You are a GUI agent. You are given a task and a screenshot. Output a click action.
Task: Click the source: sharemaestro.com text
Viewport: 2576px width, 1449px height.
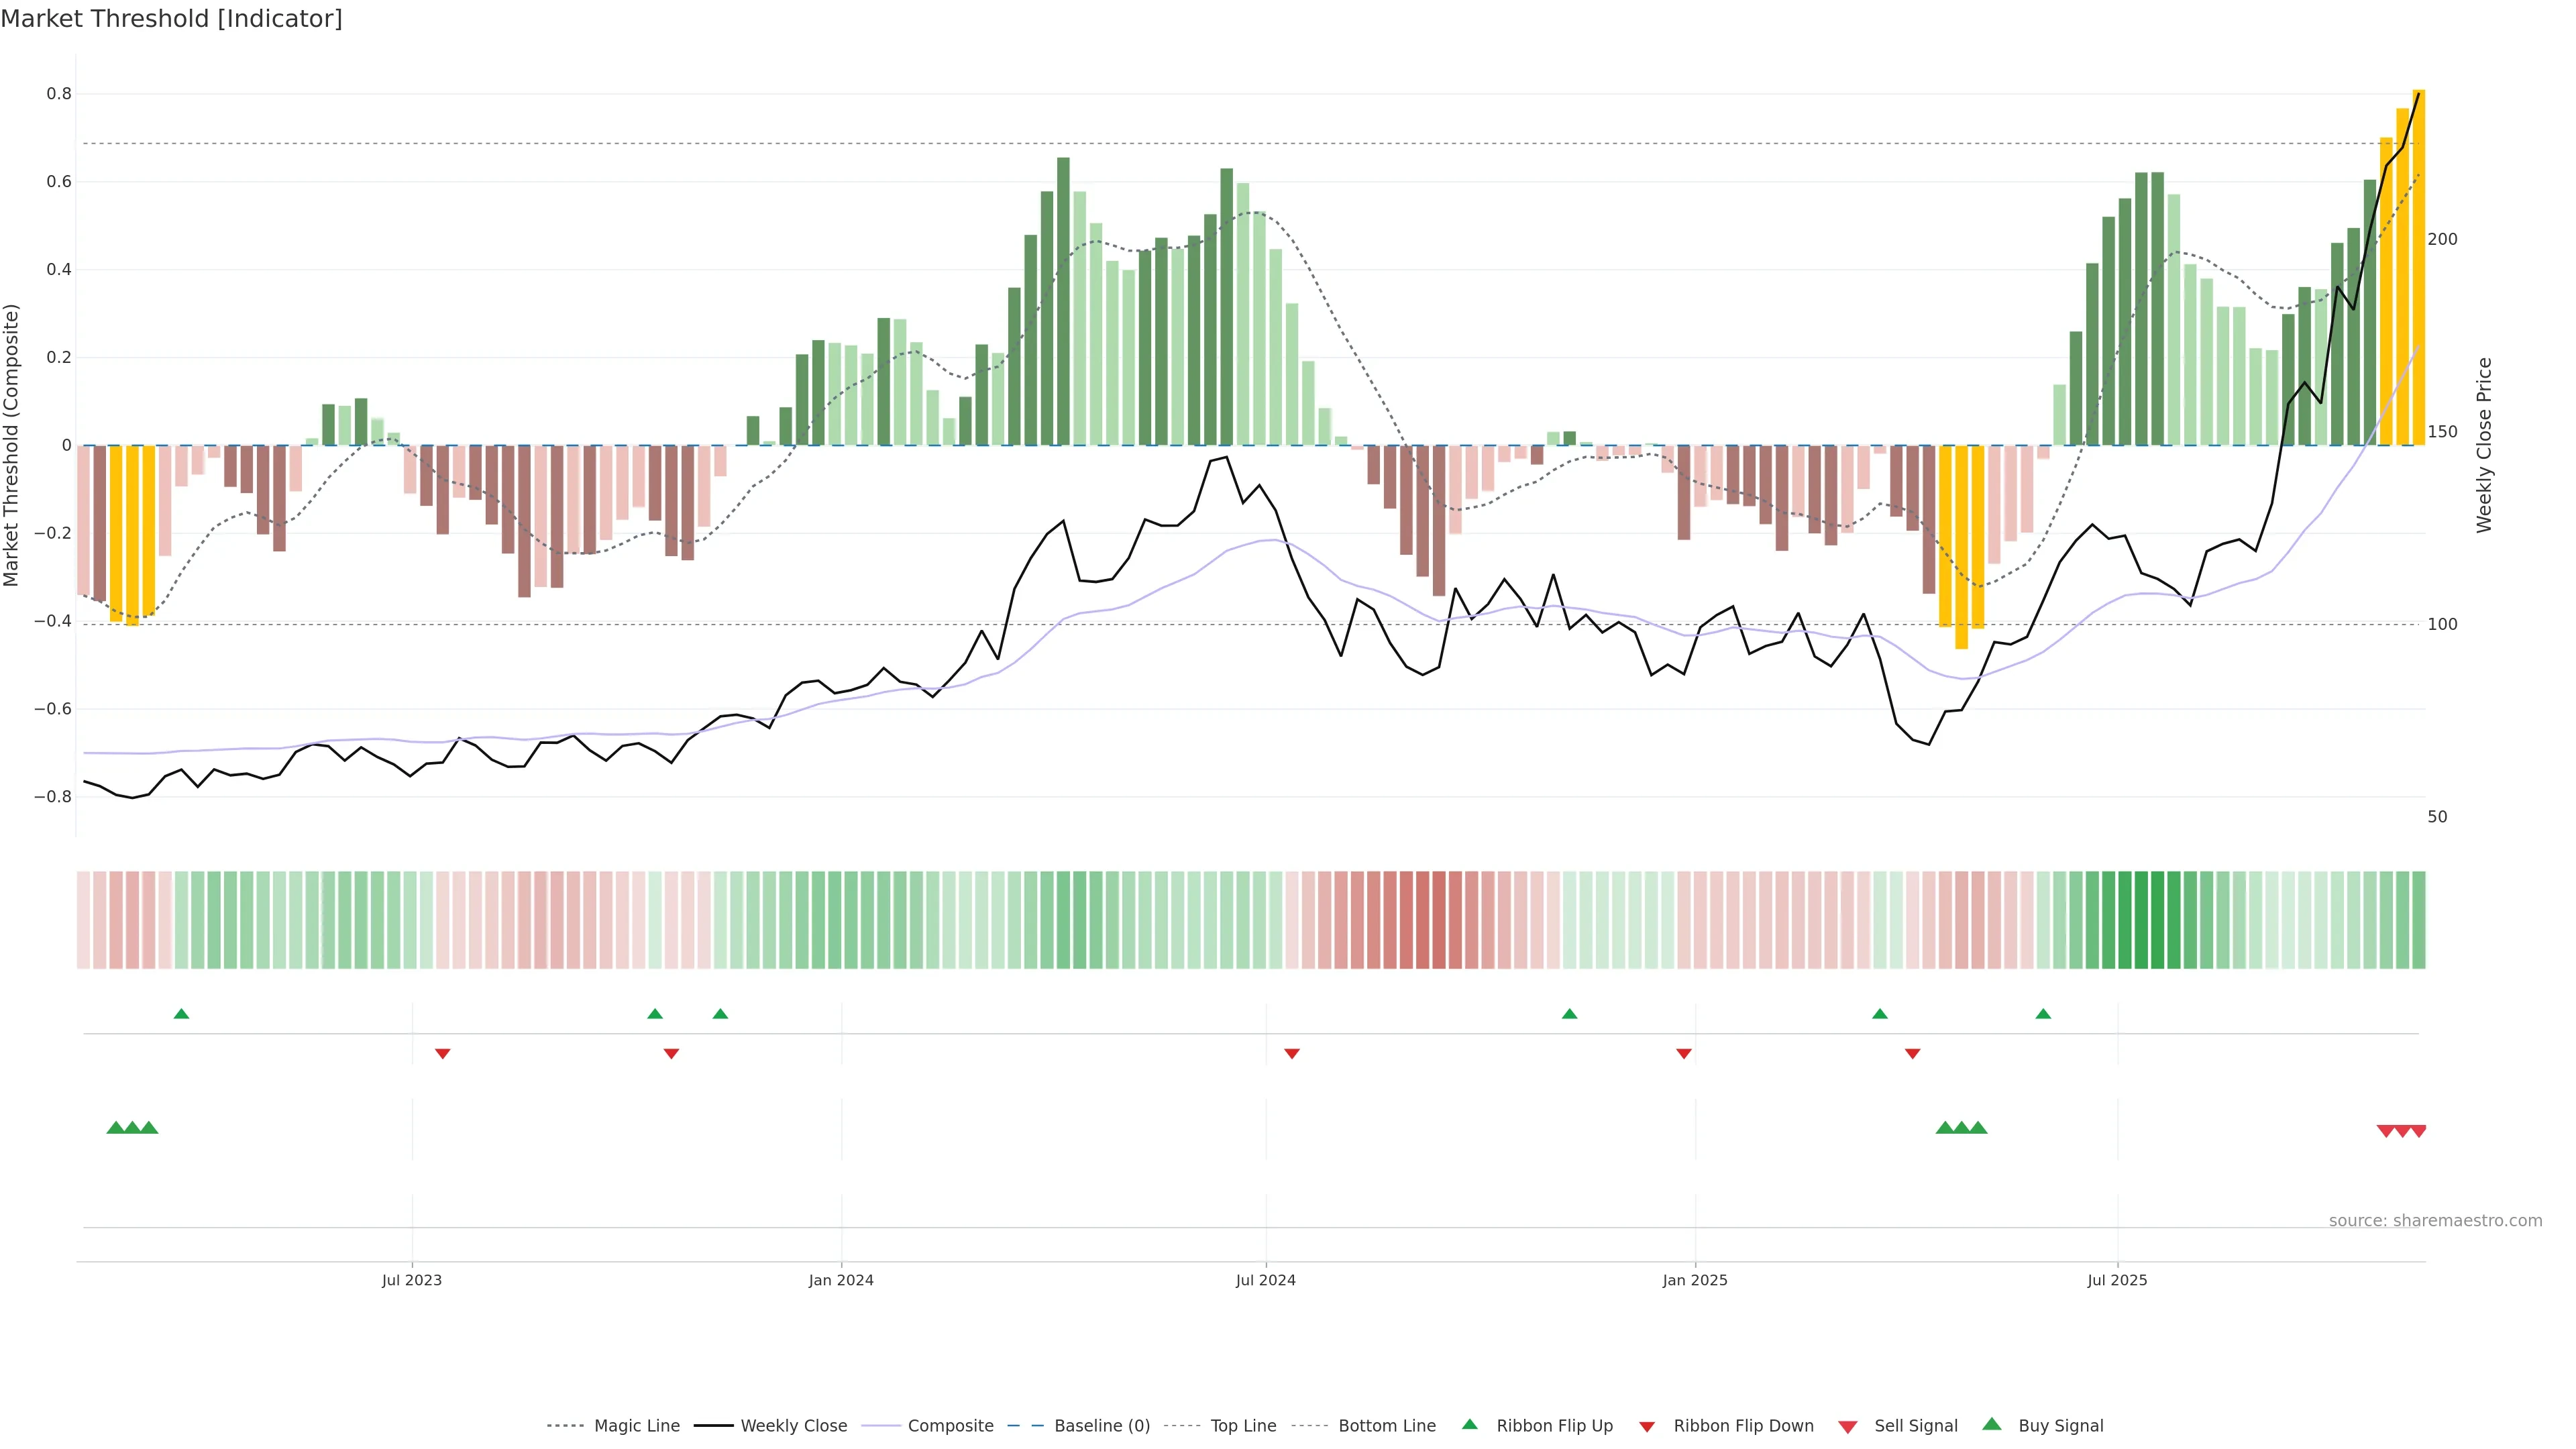coord(2435,1221)
